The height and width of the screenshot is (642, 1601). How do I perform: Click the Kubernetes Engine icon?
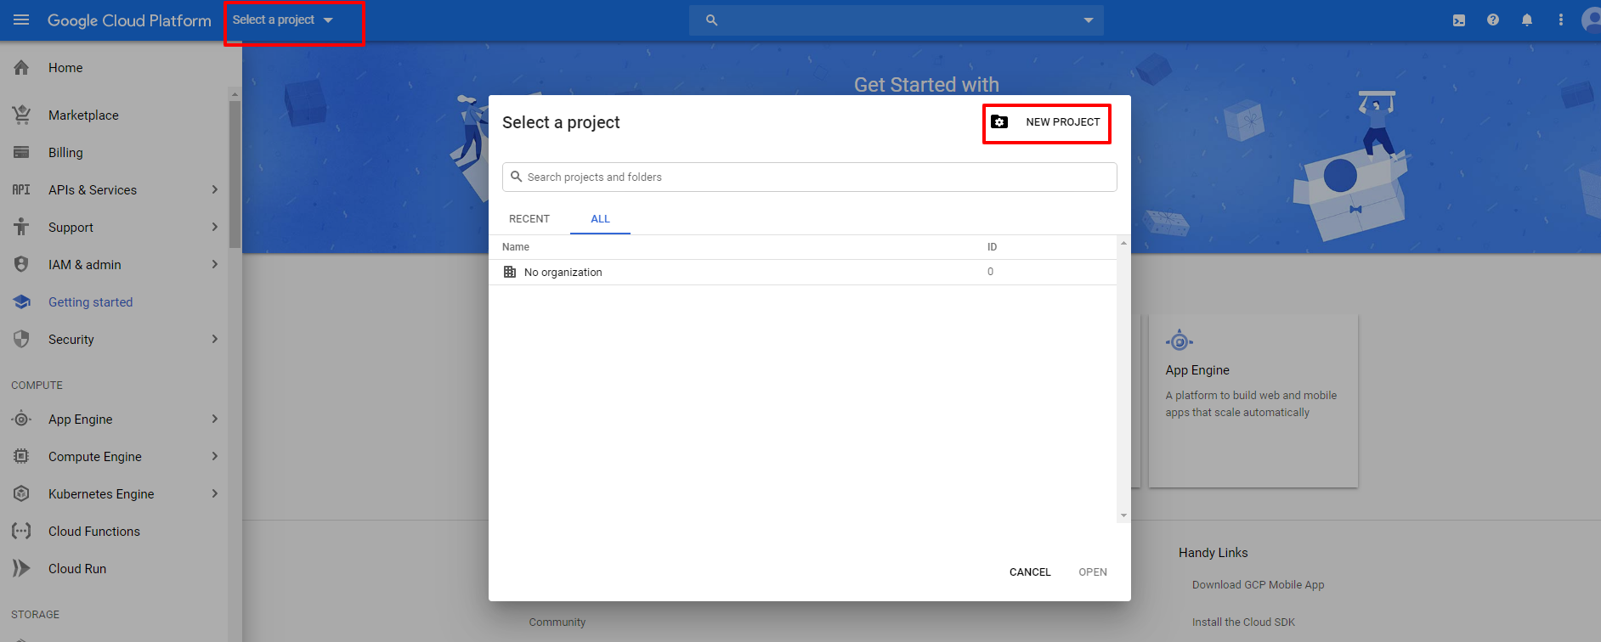click(21, 494)
